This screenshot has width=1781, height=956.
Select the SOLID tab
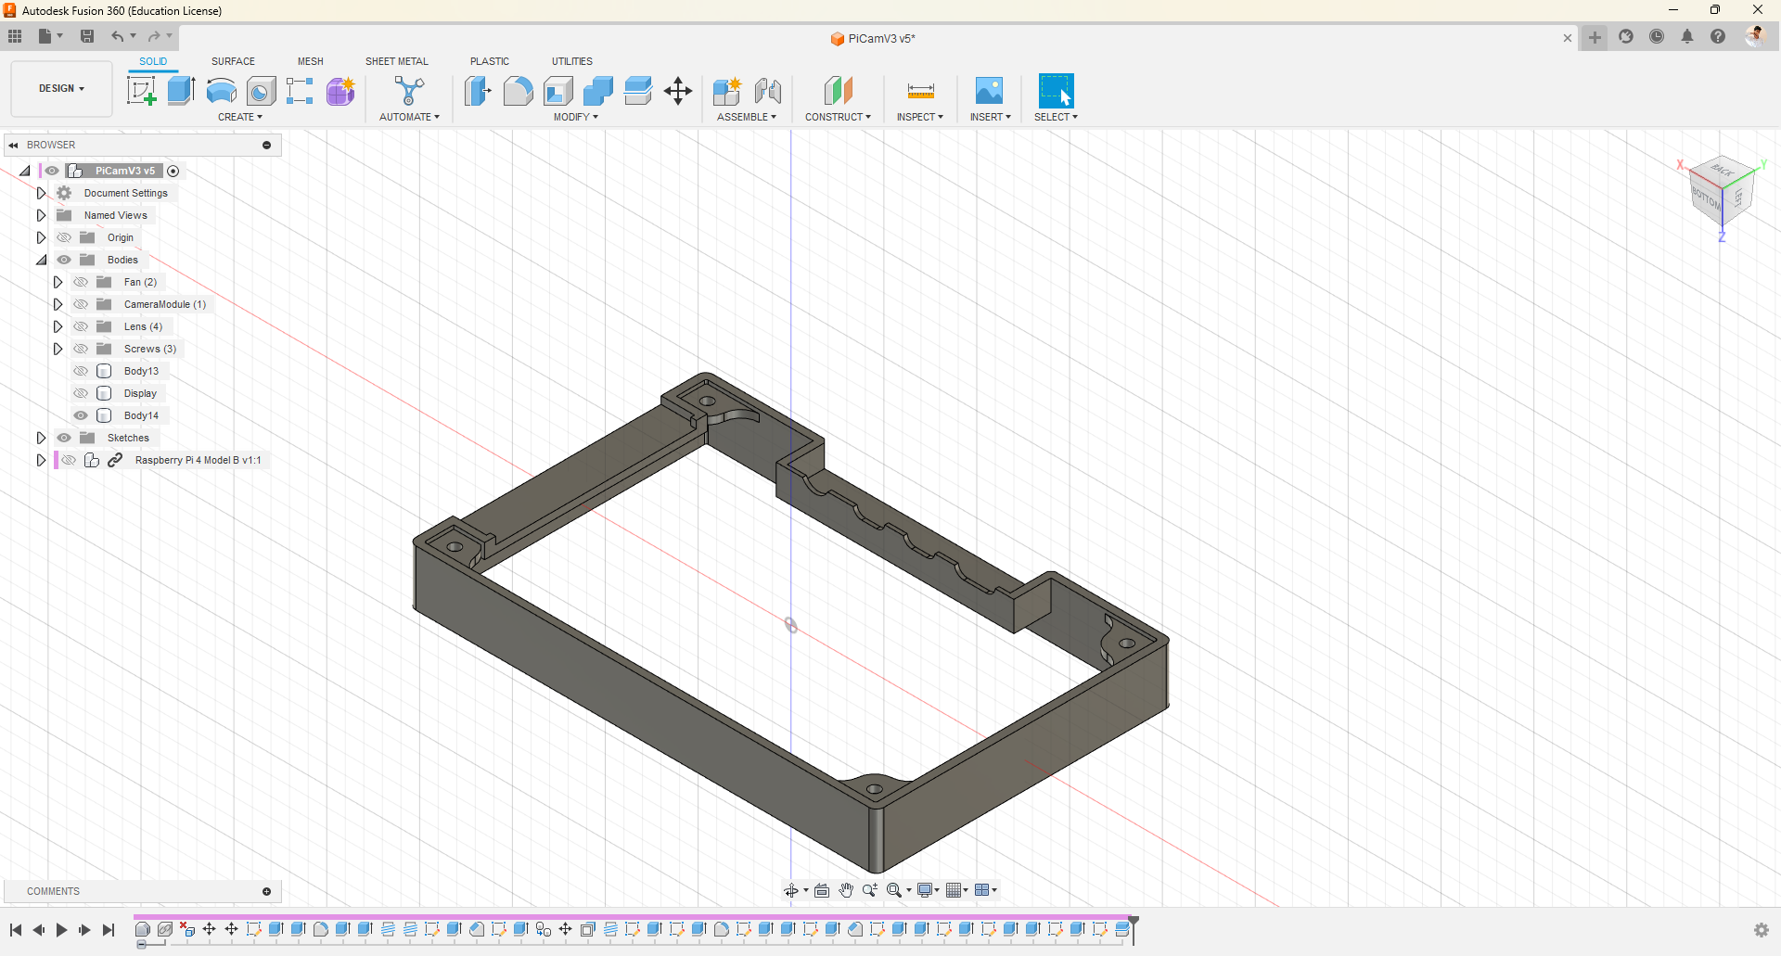pos(153,61)
